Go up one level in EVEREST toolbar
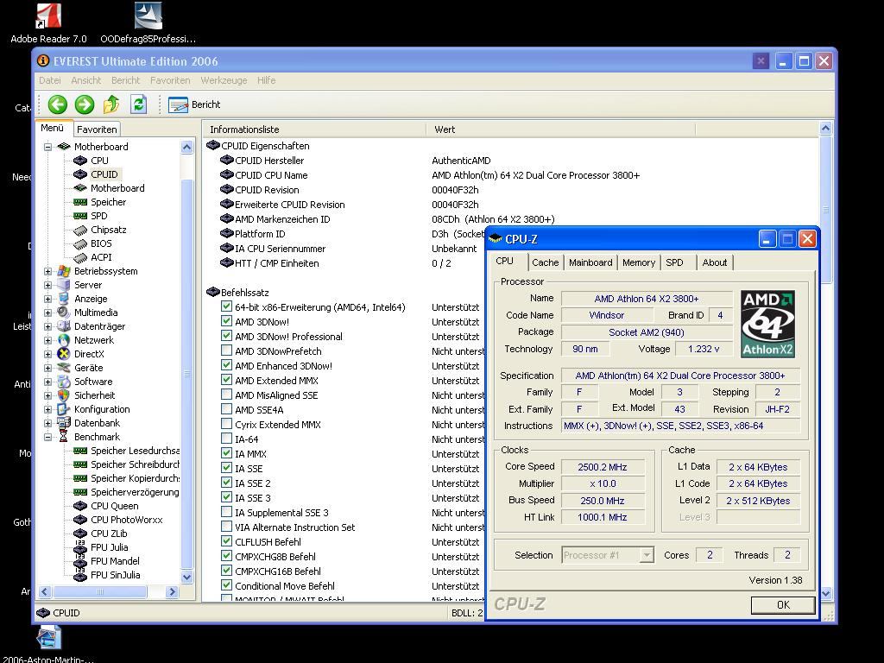 coord(111,104)
